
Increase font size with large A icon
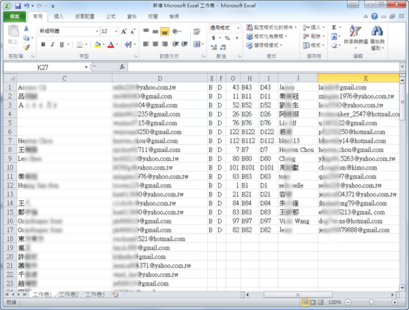pos(124,31)
